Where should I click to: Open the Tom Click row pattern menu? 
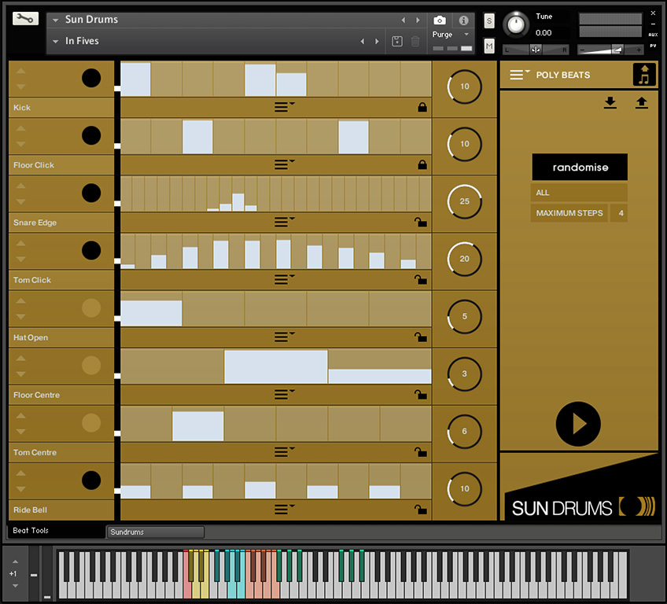pos(284,279)
